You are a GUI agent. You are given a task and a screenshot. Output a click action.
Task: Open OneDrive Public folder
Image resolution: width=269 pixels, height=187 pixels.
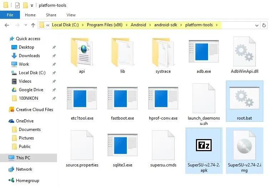[x=21, y=147]
